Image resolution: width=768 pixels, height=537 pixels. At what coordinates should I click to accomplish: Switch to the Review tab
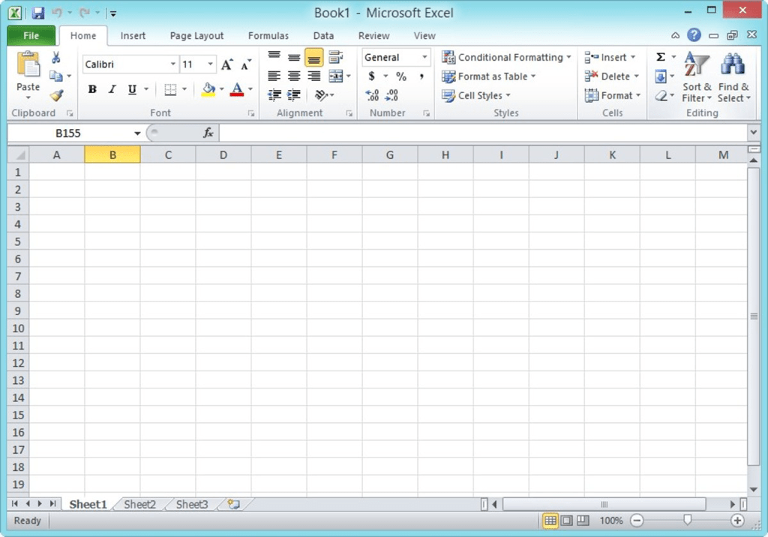pos(373,36)
